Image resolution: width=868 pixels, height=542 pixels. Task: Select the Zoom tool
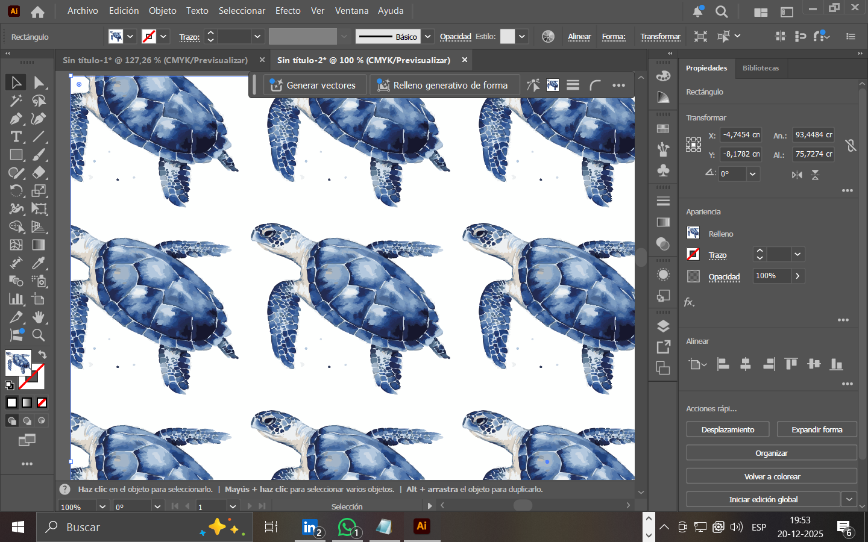pos(39,335)
